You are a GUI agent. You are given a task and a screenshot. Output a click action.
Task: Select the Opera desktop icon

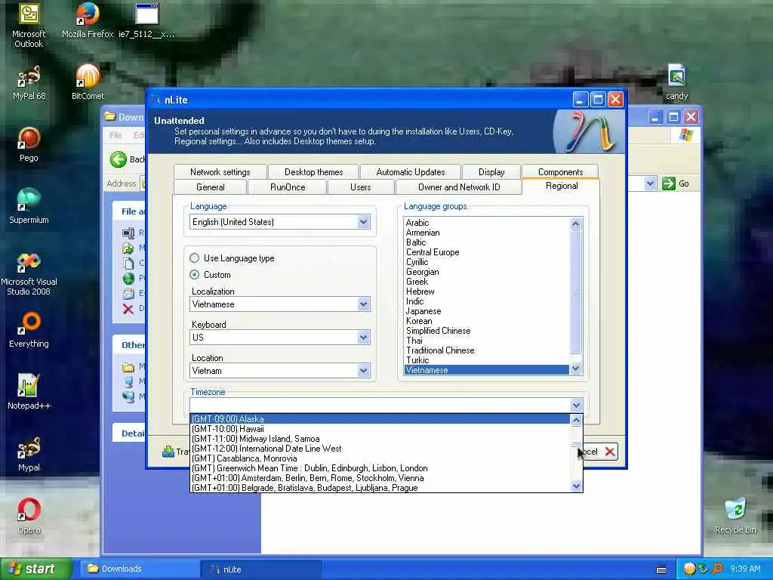[29, 516]
